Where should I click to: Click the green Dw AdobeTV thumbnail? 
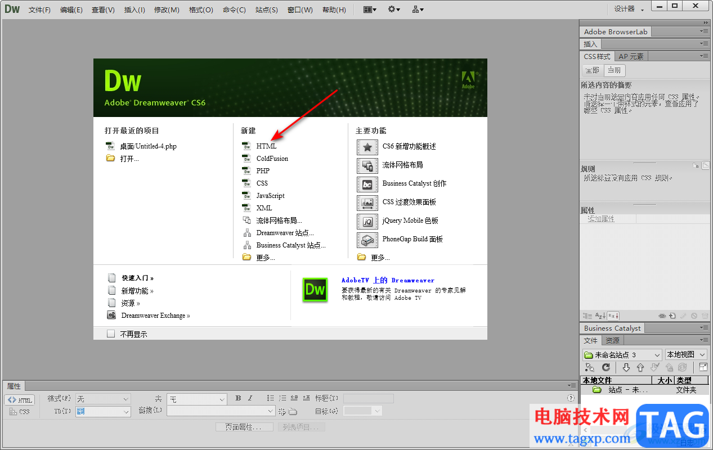315,290
